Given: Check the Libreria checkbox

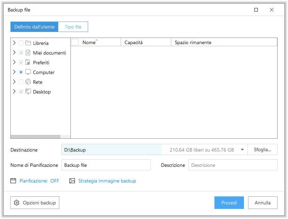Looking at the screenshot, I should click(21, 43).
